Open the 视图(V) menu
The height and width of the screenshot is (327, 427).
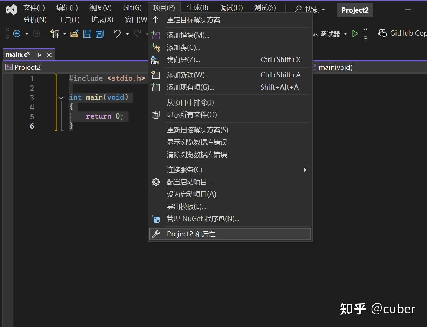(x=101, y=8)
